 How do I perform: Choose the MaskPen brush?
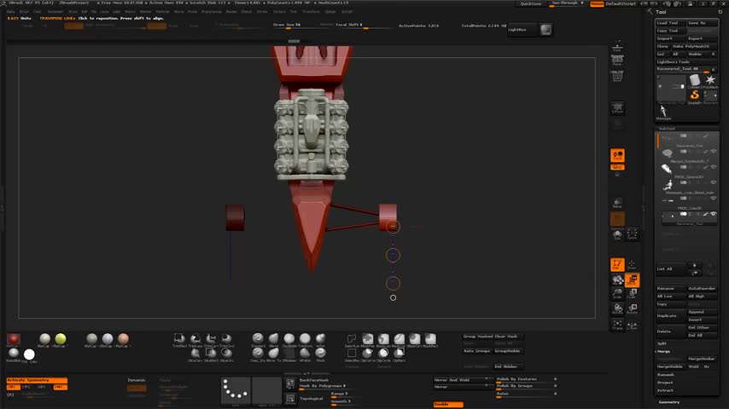368,339
